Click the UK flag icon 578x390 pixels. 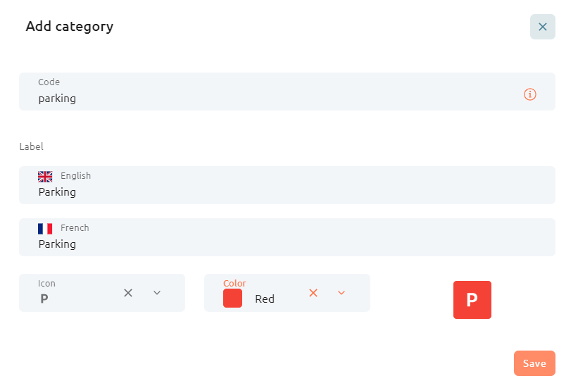[45, 177]
